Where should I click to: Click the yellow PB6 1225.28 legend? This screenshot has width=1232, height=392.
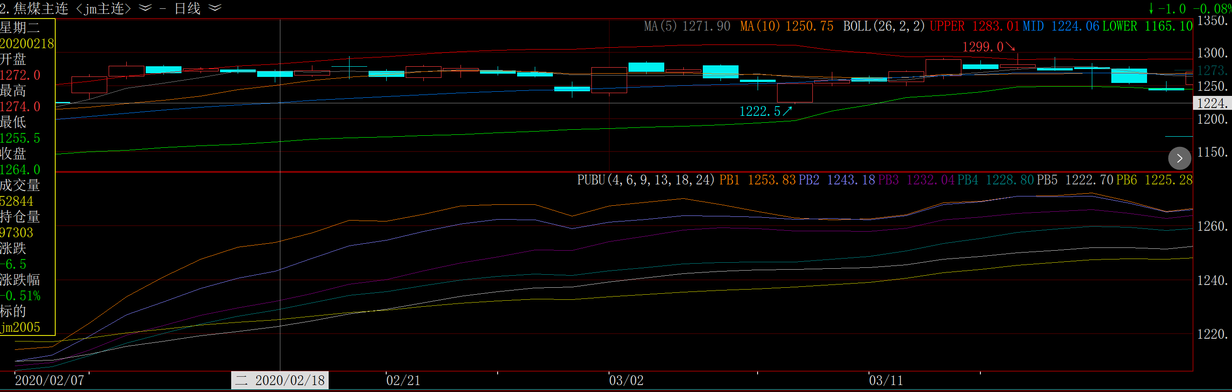pos(1154,180)
